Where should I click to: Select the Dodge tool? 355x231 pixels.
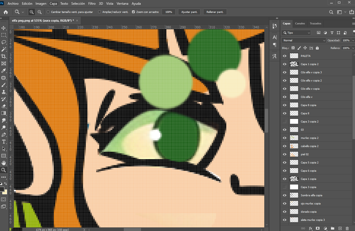[x=4, y=128]
